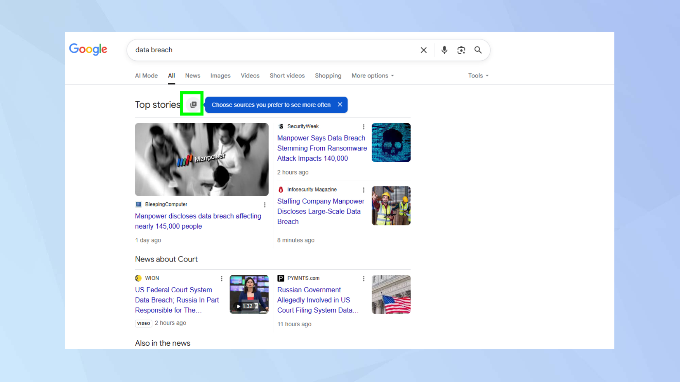
Task: Click the preferred sources icon beside Top stories
Action: click(x=193, y=105)
